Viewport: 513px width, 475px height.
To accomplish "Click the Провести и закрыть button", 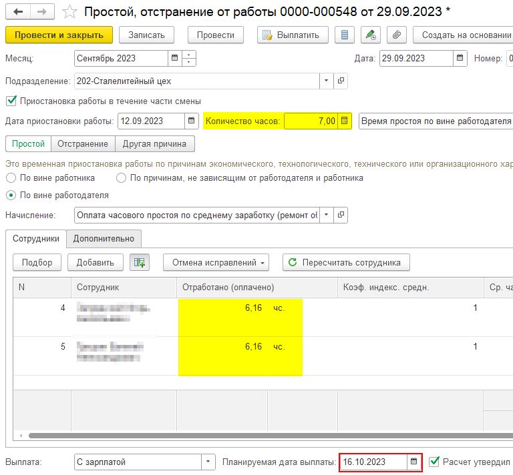I will click(x=59, y=35).
